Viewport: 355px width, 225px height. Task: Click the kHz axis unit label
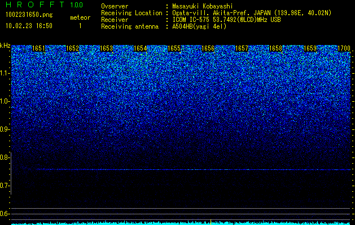pos(5,46)
